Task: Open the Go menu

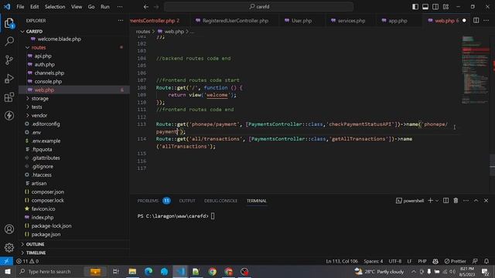Action: [91, 7]
